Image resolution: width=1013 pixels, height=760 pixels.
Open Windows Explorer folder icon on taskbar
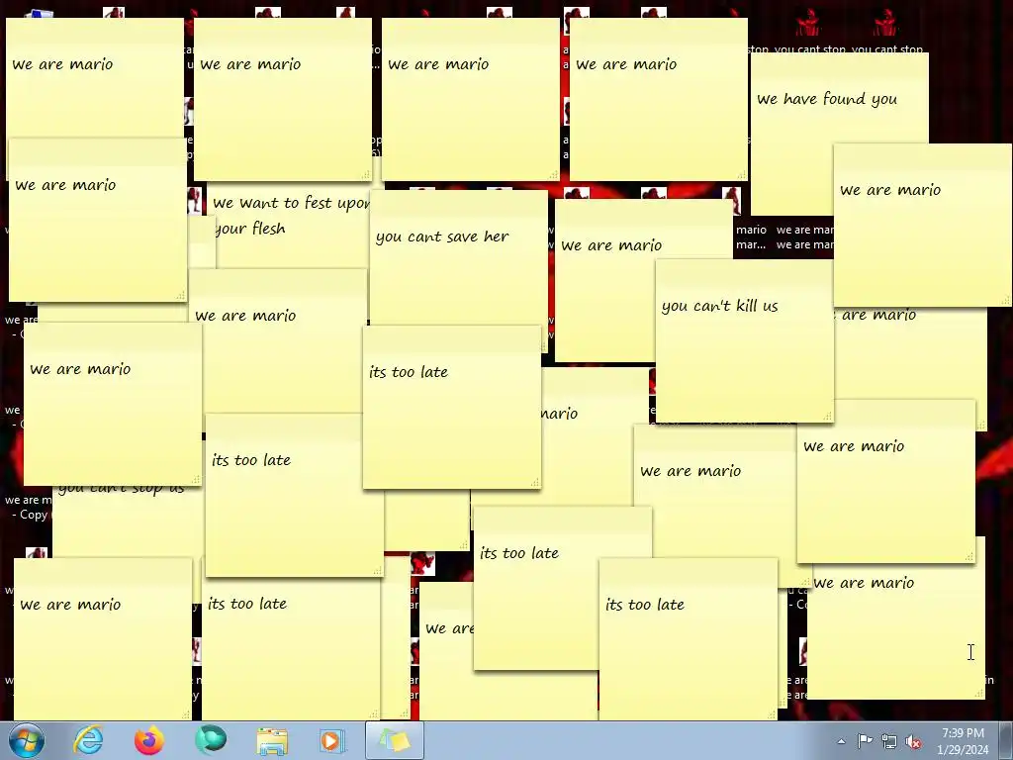pyautogui.click(x=272, y=740)
